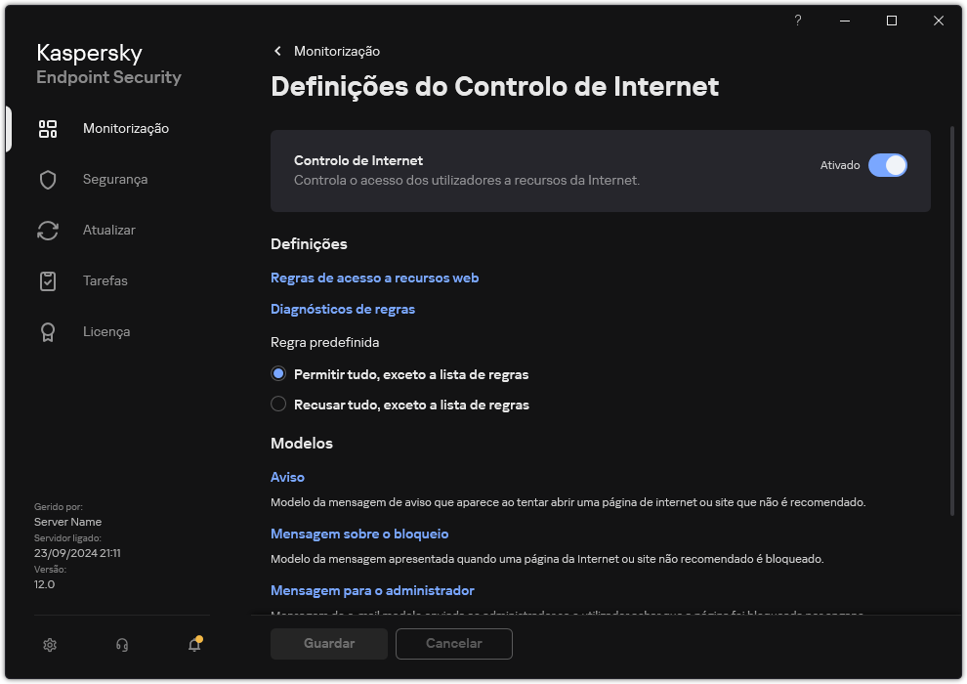Click the Atualizar refresh icon

pos(48,230)
